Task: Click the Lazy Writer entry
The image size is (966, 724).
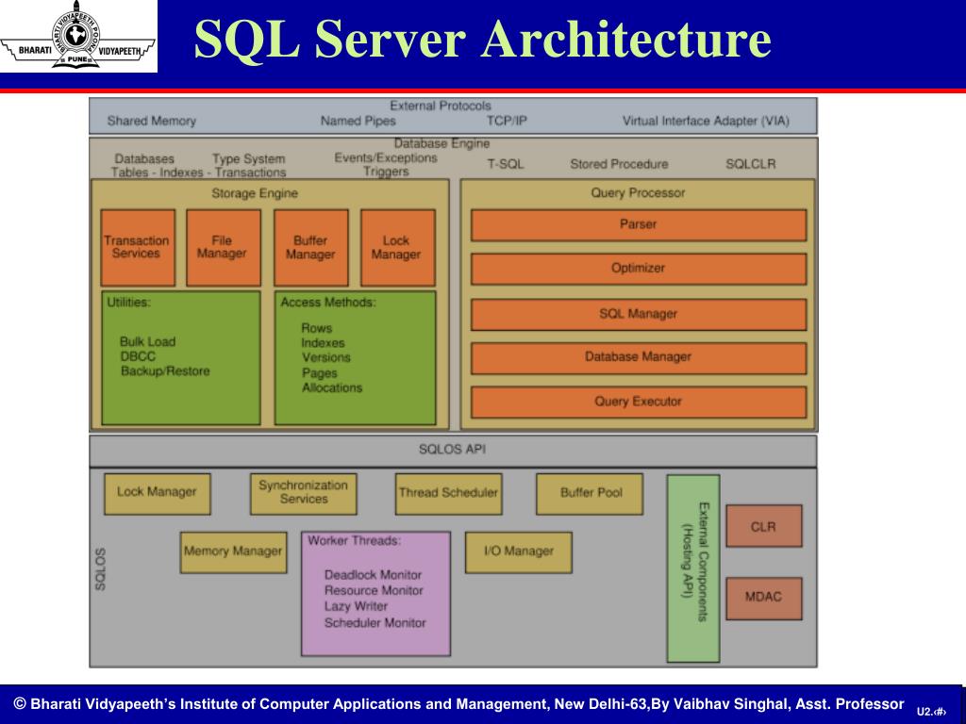Action: pyautogui.click(x=356, y=606)
